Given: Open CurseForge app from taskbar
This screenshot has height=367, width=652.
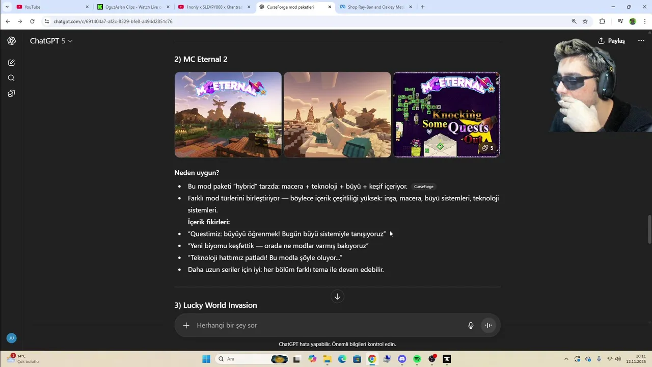Looking at the screenshot, I should point(447,359).
